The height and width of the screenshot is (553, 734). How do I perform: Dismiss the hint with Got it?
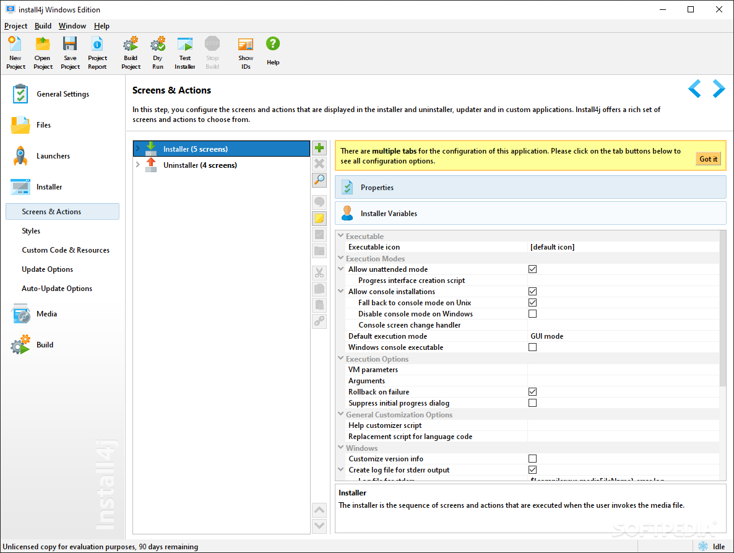[708, 159]
